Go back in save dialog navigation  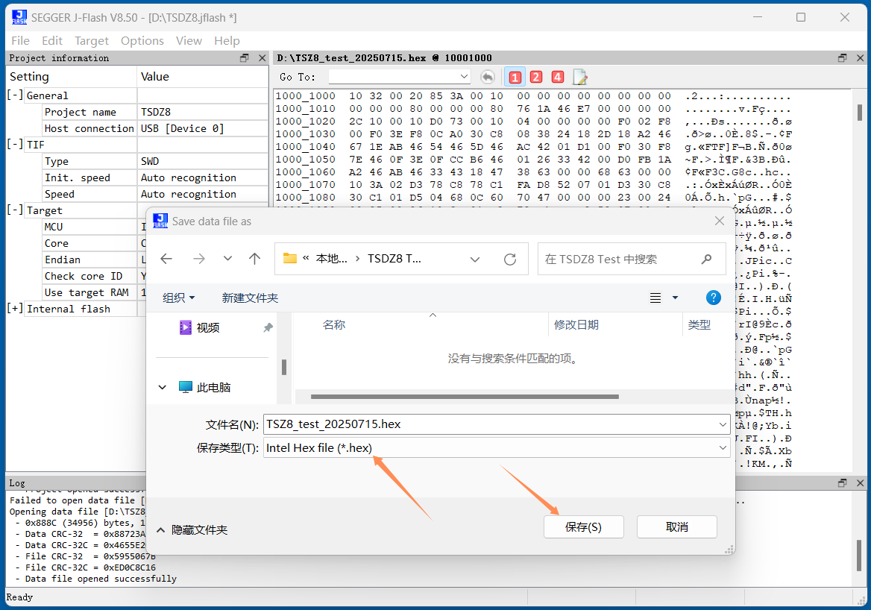click(166, 258)
